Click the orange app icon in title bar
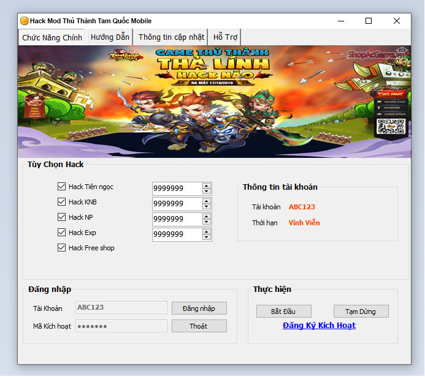The height and width of the screenshot is (377, 425). pos(25,21)
